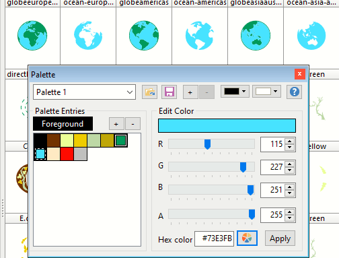Add palette entry with plus button
The image size is (339, 258).
click(x=116, y=124)
